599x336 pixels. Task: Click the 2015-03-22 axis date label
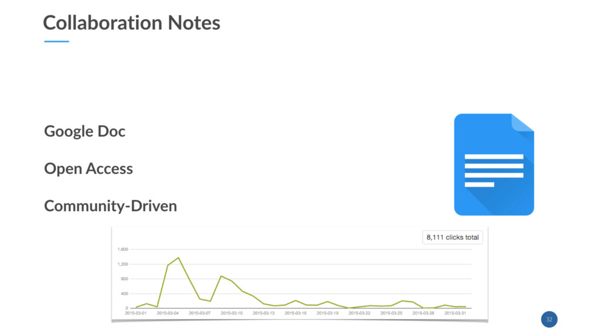coord(359,313)
